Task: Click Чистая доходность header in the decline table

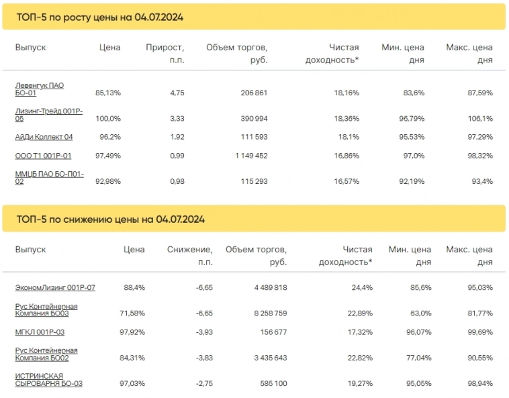Action: (x=348, y=256)
